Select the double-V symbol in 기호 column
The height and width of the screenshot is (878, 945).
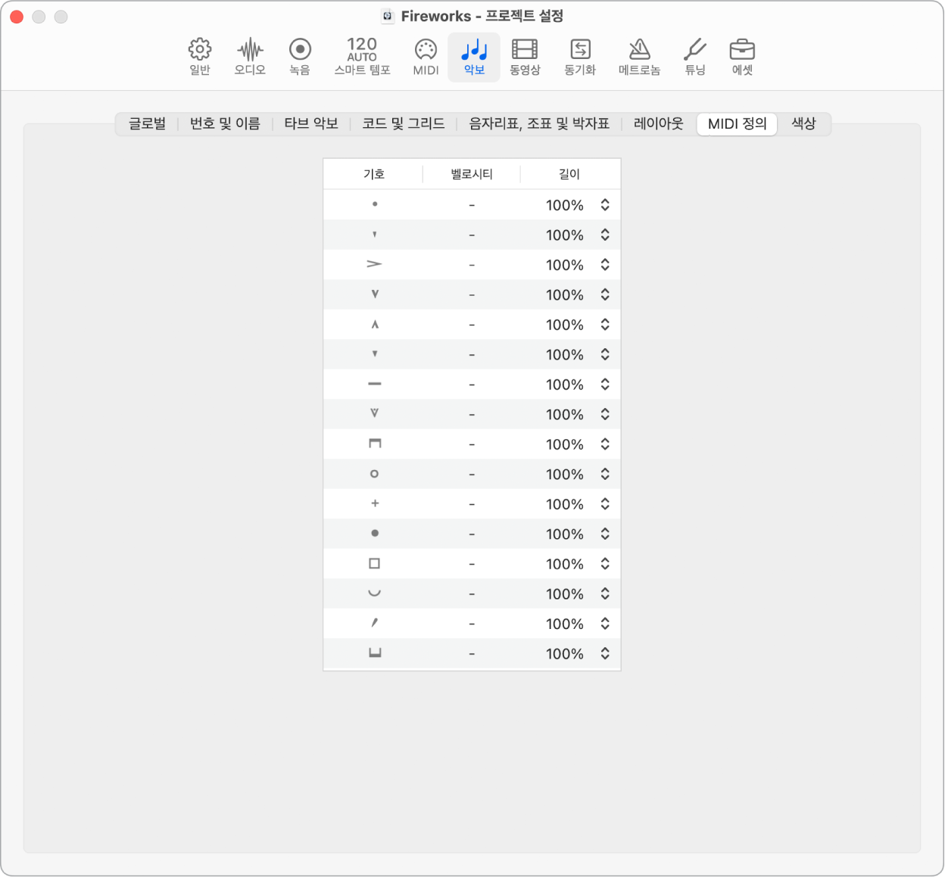click(x=374, y=414)
